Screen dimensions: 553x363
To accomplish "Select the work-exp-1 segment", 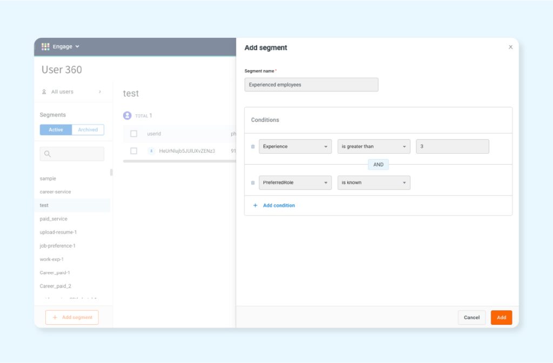I will (x=52, y=259).
